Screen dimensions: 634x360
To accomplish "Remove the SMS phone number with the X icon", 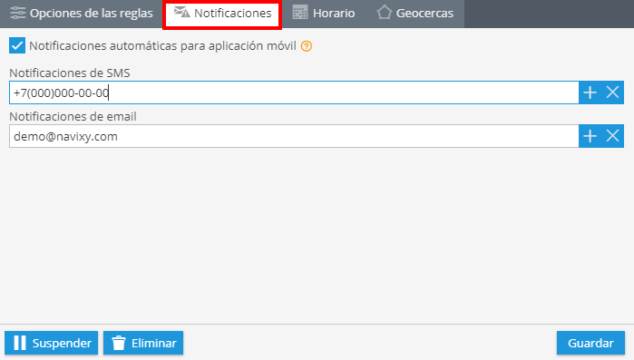I will pyautogui.click(x=612, y=92).
